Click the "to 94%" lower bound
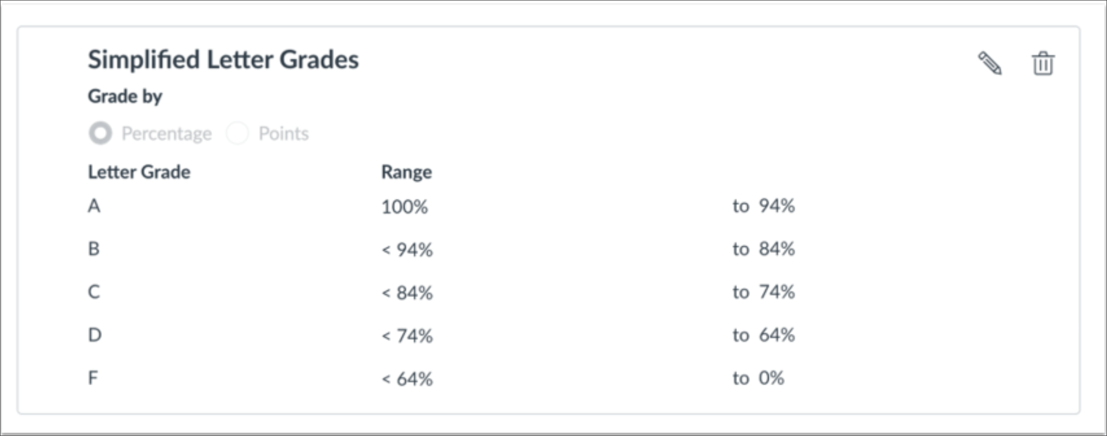Viewport: 1107px width, 436px height. [763, 206]
